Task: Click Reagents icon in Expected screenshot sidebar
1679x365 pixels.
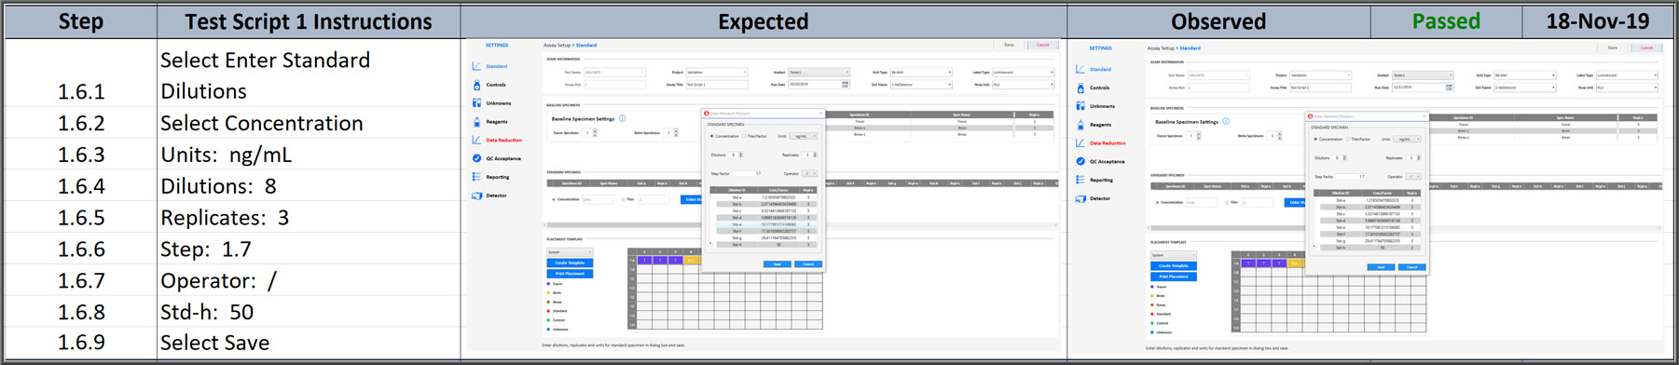Action: (x=476, y=121)
